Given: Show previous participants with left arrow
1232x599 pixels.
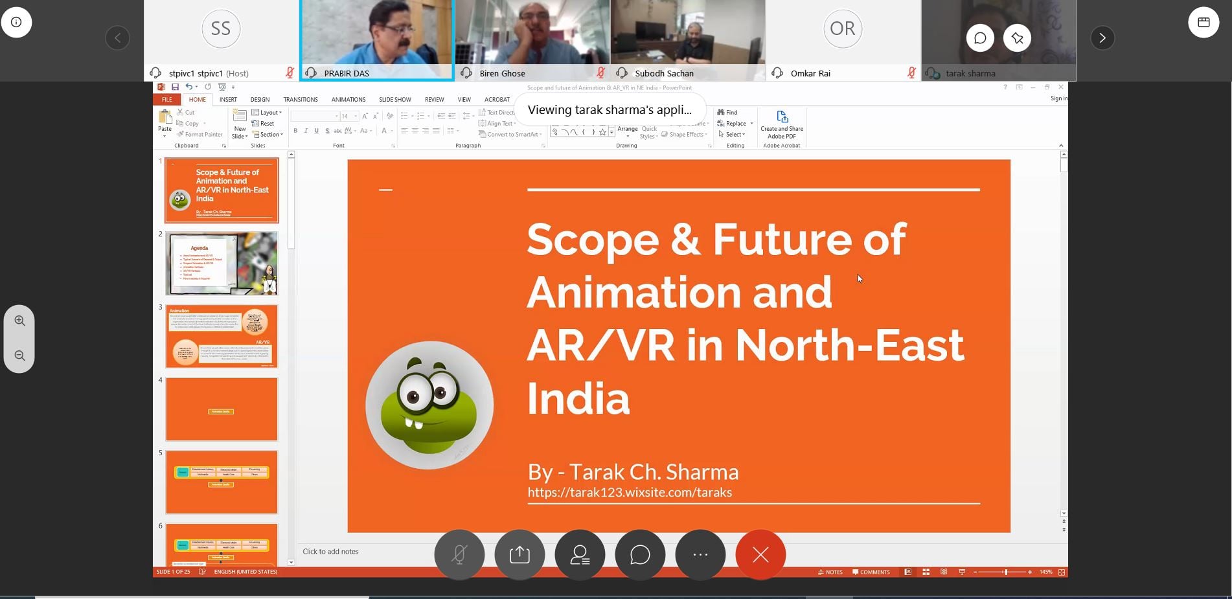Looking at the screenshot, I should 117,38.
